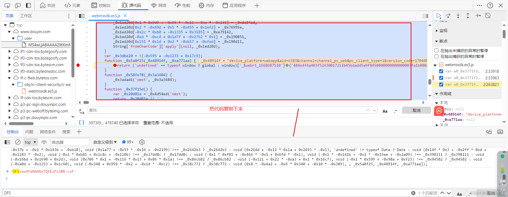
Task: Open 自定义级别 log level dropdown
Action: [105, 142]
